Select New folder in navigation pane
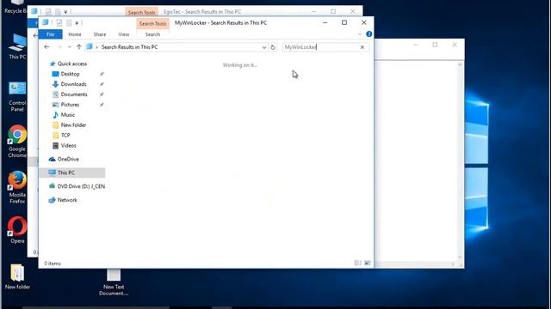This screenshot has width=551, height=309. pyautogui.click(x=73, y=125)
